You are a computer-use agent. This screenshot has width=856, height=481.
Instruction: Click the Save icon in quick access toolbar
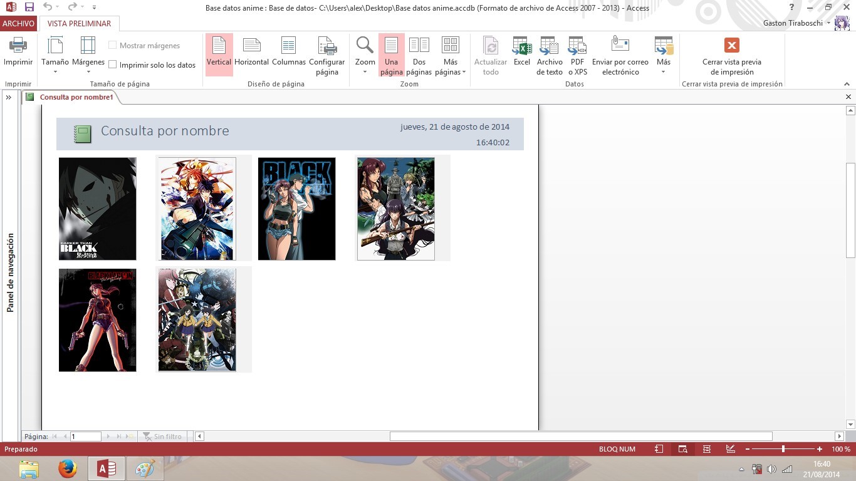coord(29,8)
